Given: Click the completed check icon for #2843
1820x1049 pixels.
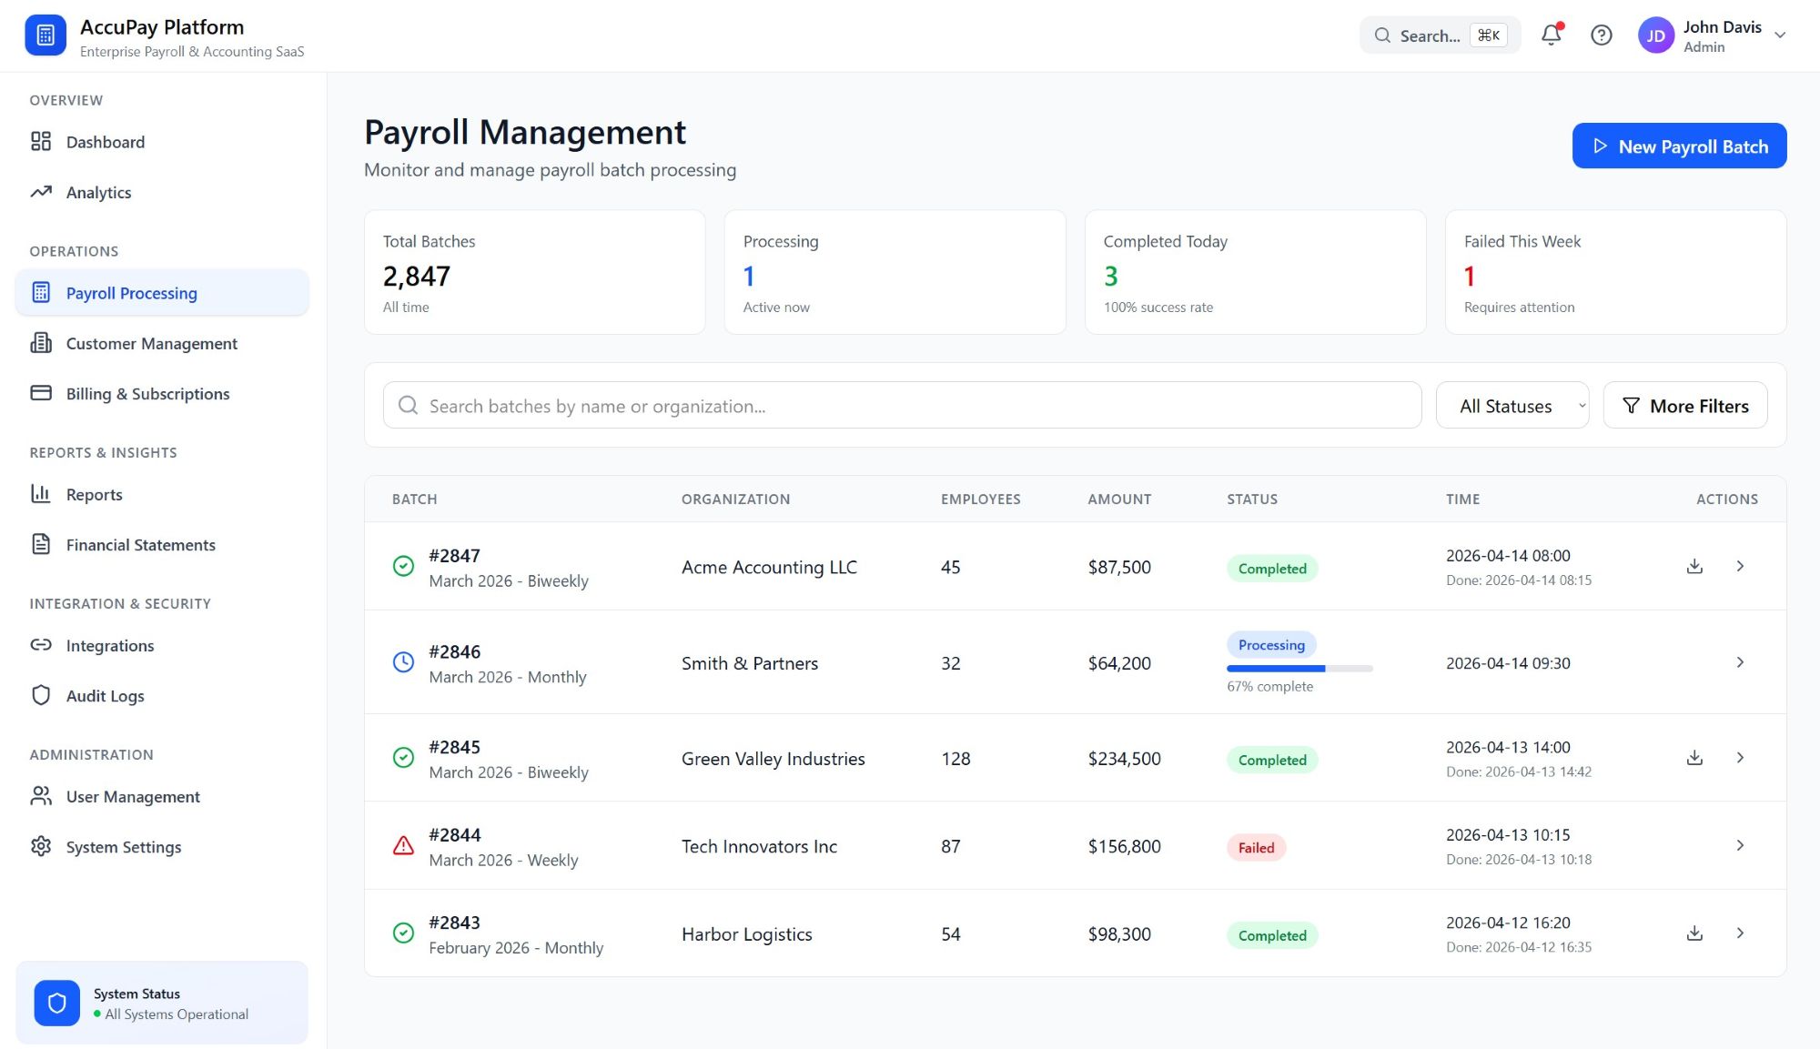Looking at the screenshot, I should pos(403,933).
